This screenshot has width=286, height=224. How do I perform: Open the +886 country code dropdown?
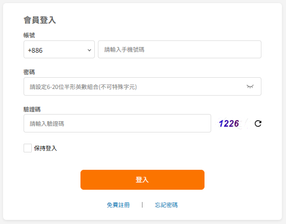pyautogui.click(x=59, y=50)
